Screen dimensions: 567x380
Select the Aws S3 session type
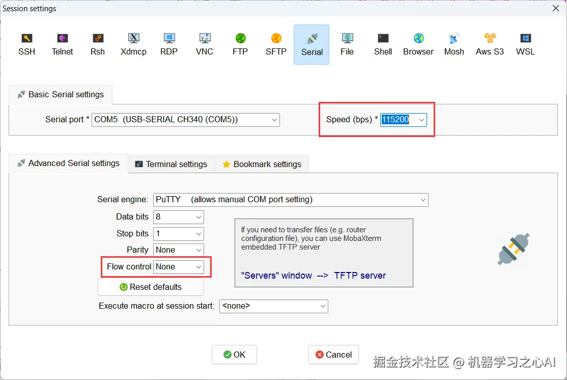click(490, 44)
